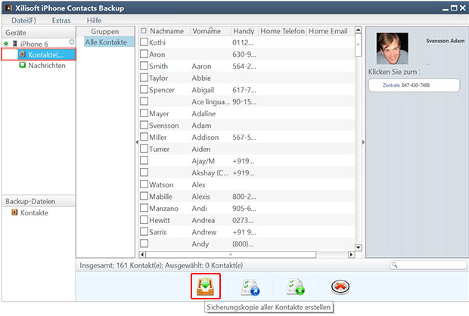Collapse the group panel with left arrow

137,142
